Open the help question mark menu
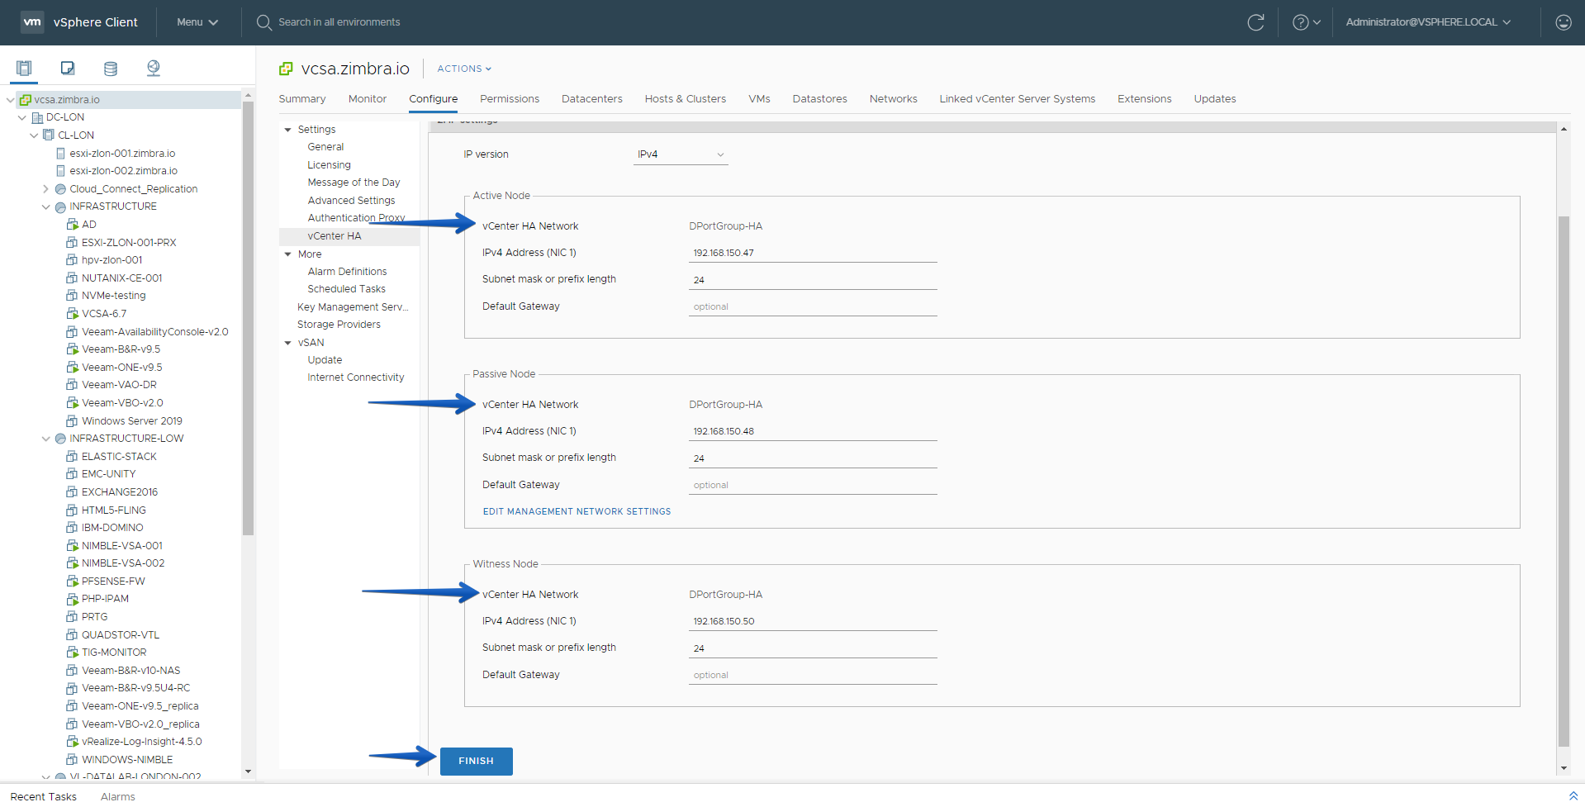This screenshot has height=807, width=1585. 1306,22
